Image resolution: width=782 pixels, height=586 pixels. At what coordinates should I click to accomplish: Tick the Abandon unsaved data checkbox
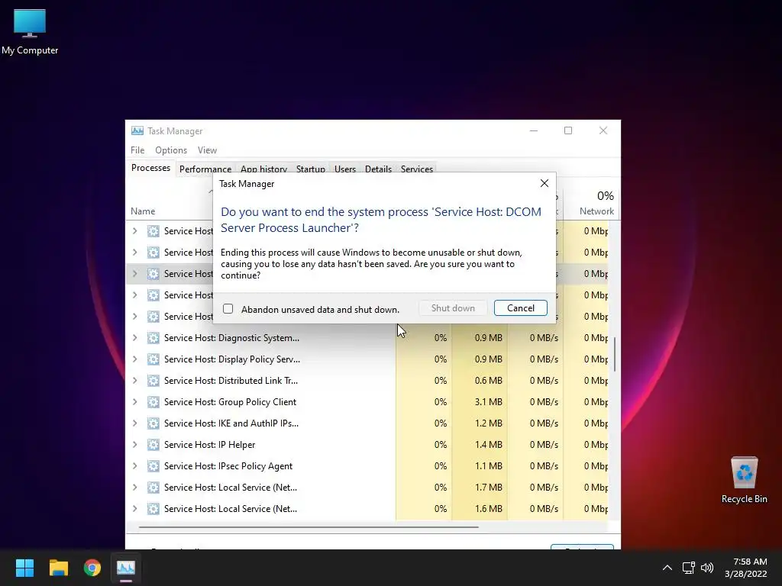(x=228, y=309)
